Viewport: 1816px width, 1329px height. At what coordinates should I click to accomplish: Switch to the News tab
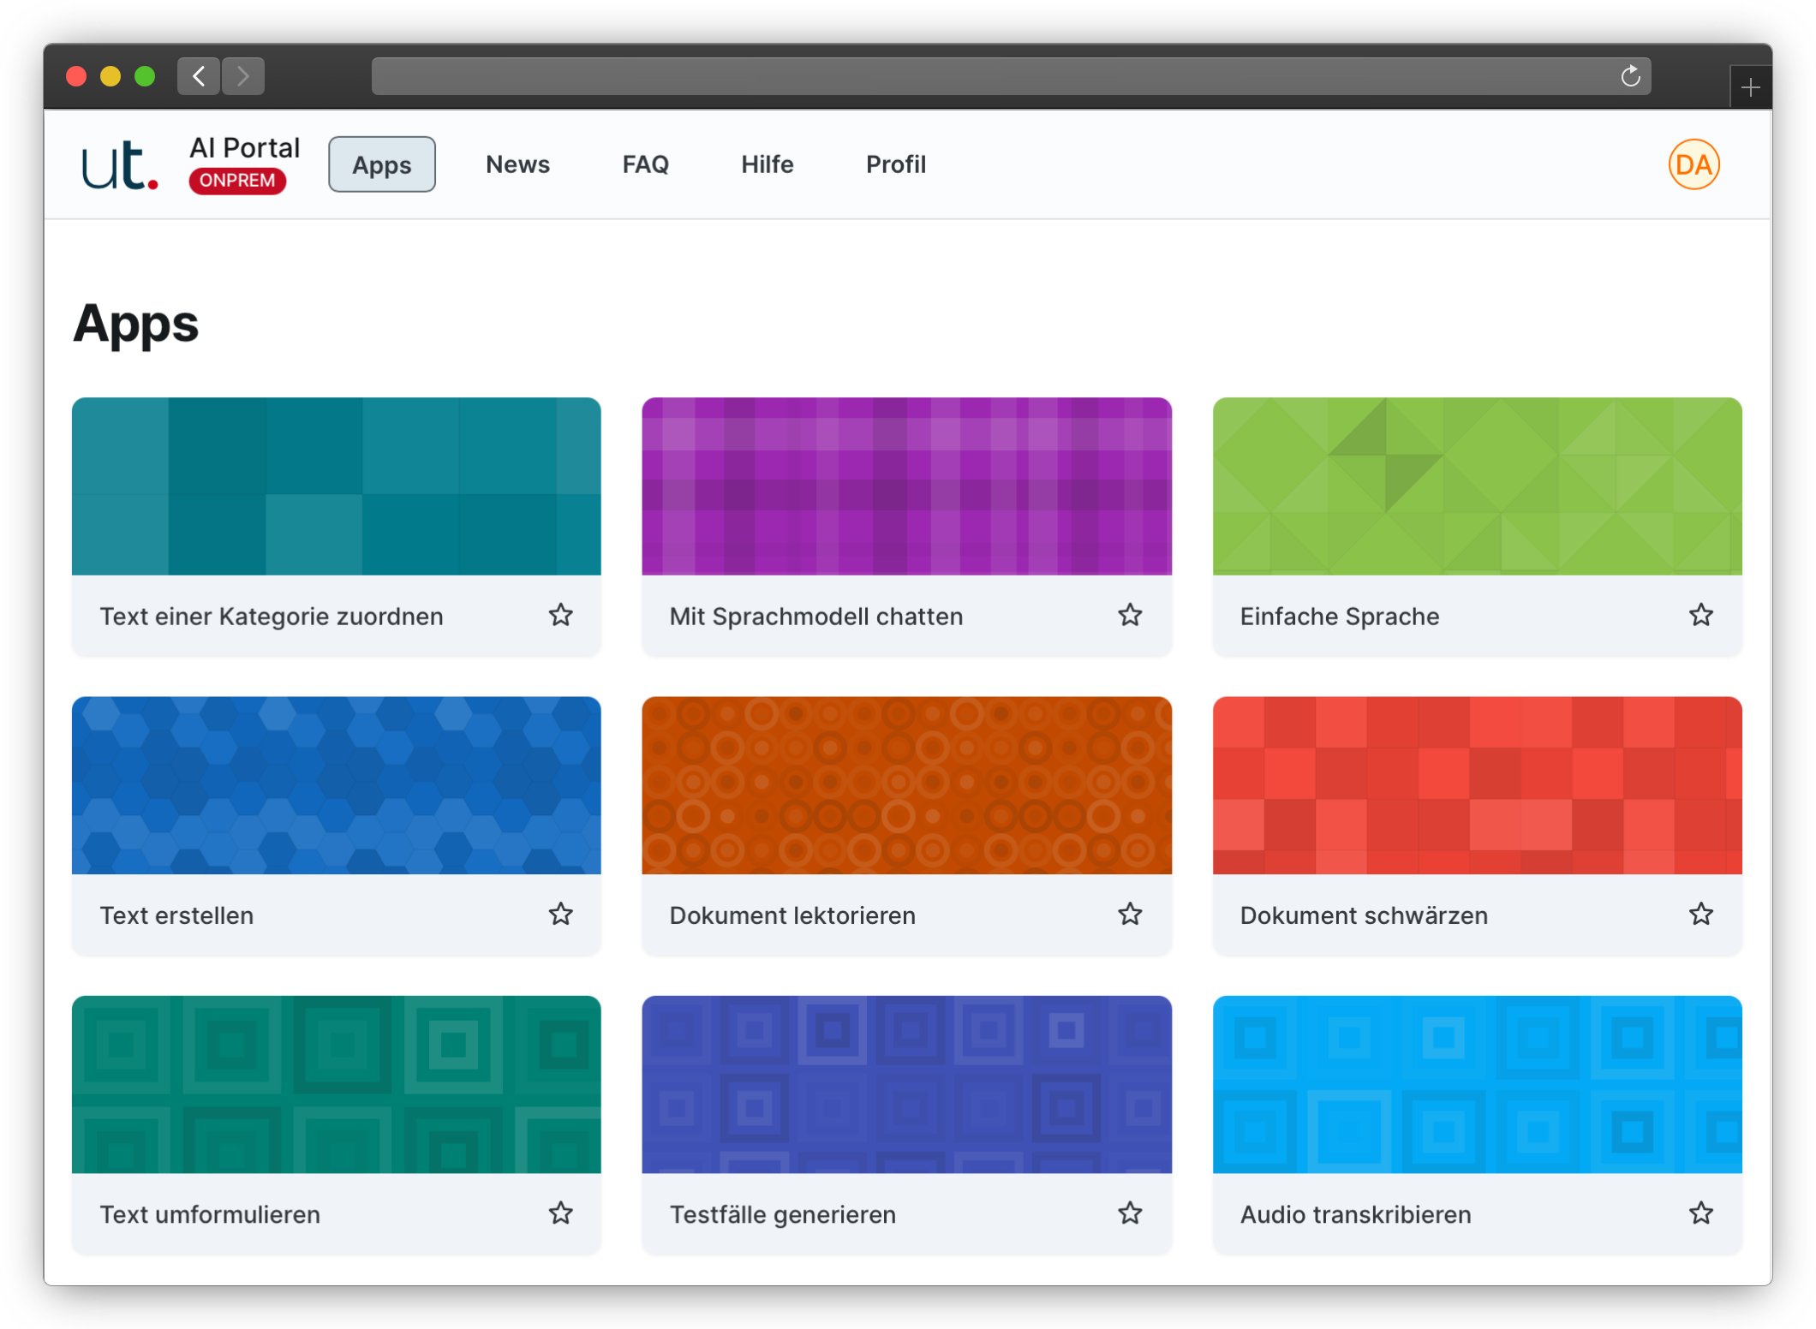[517, 164]
